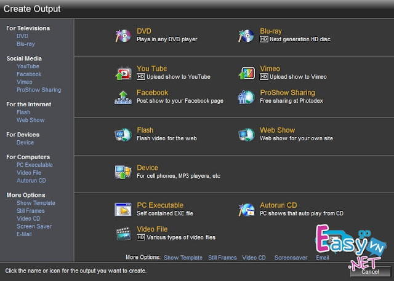Viewport: 394px width, 281px height.
Task: Click 'Web show for your own site' text
Action: [x=296, y=138]
